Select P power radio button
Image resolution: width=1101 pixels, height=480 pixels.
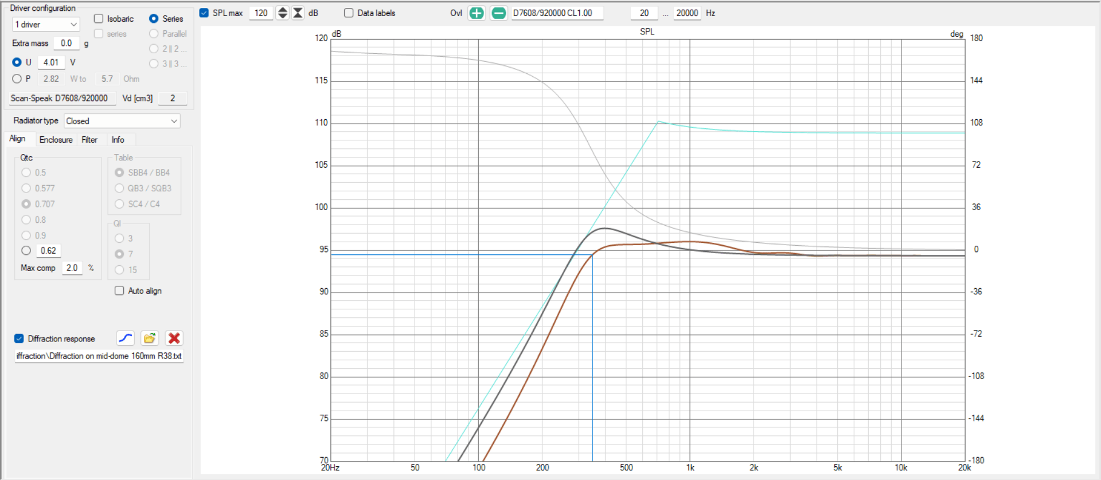(17, 78)
